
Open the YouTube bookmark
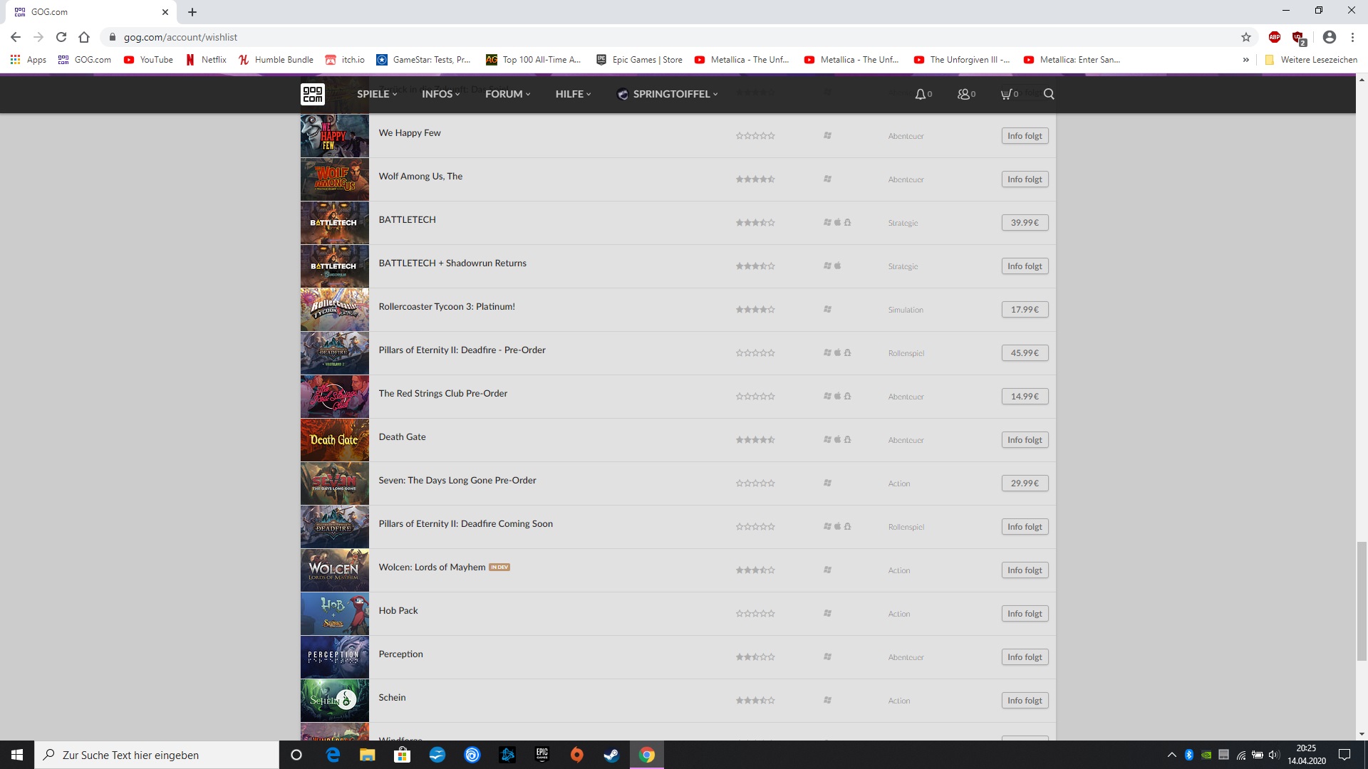[148, 60]
